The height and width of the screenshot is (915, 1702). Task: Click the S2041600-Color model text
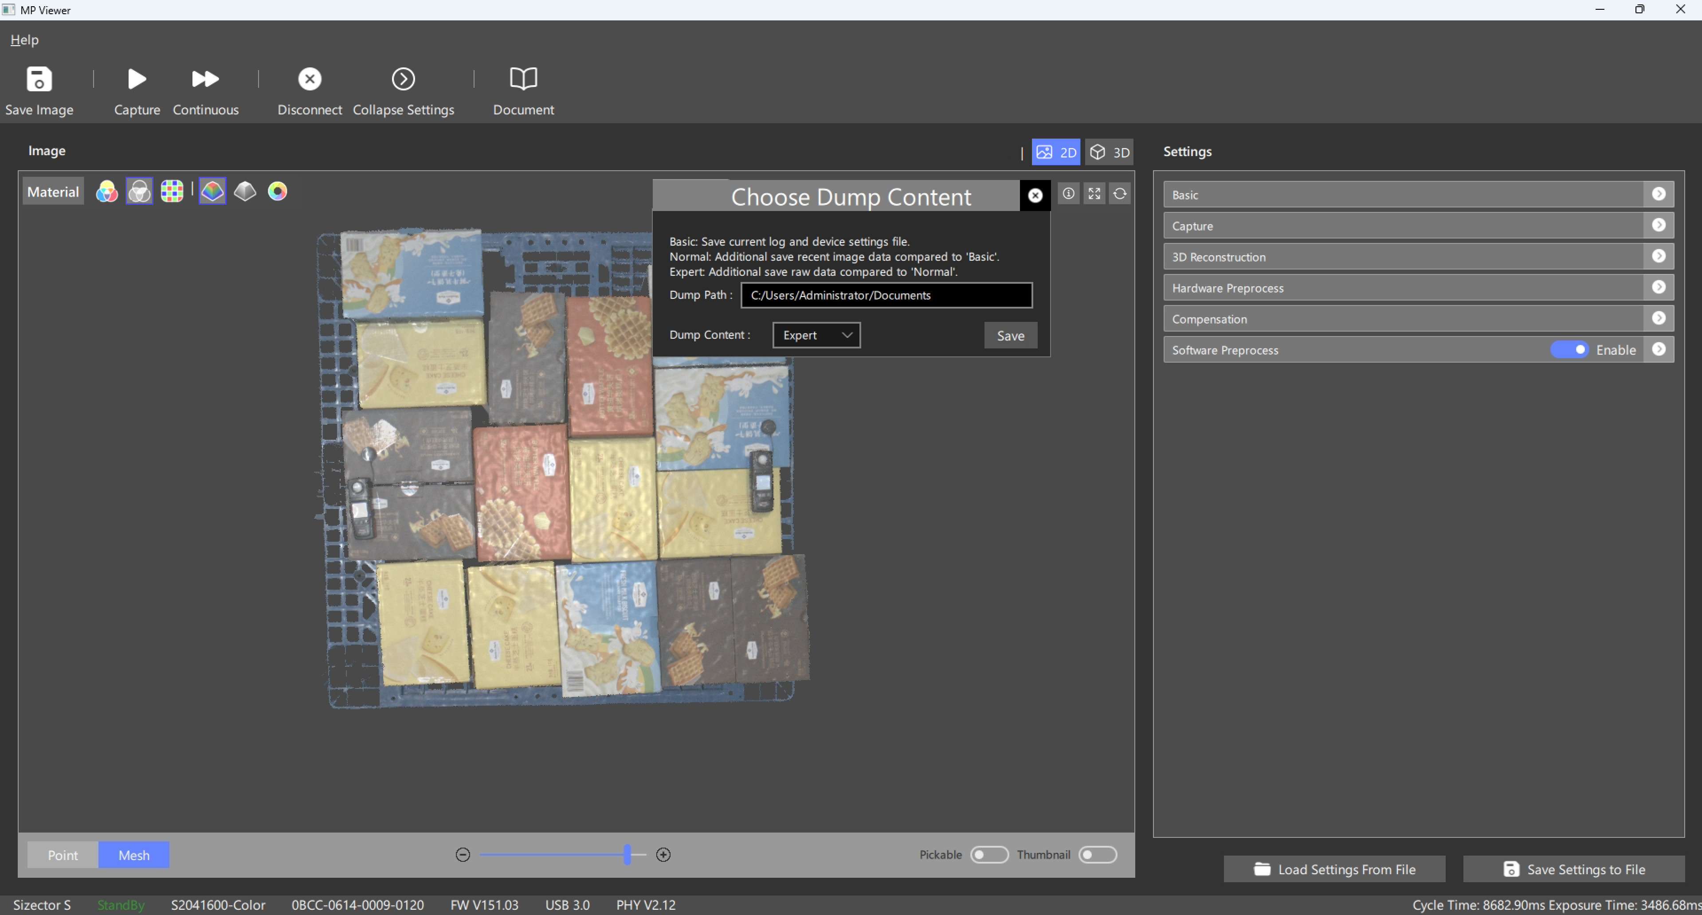218,905
